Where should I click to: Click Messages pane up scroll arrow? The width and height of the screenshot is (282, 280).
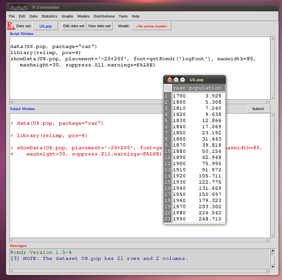coord(273,250)
